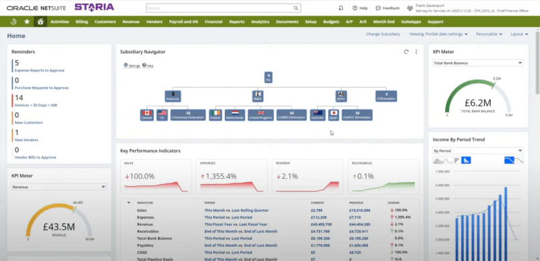Click the Change Subsidiary link
The image size is (540, 261).
pos(383,34)
